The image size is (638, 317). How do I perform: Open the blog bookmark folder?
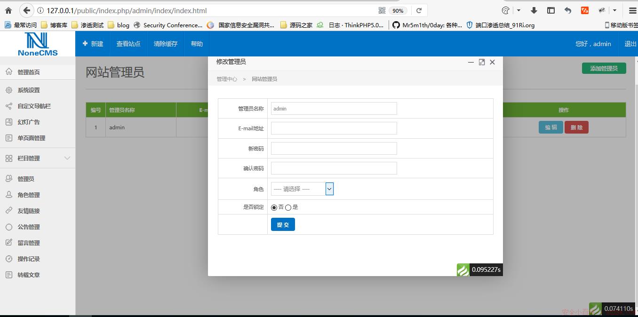point(119,25)
